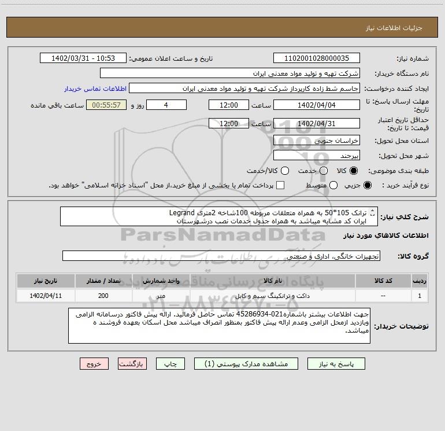Click the announcement date field 1402/03/31 - 10:53
The height and width of the screenshot is (431, 445).
pyautogui.click(x=83, y=58)
